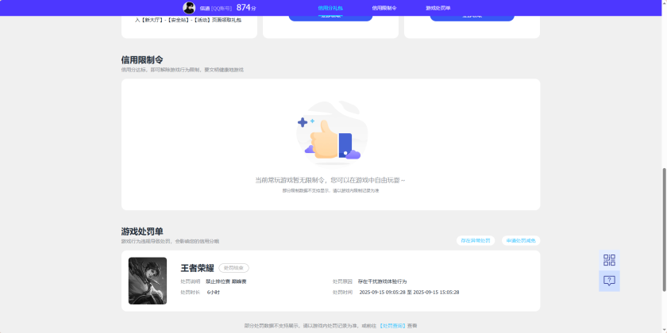Screen dimensions: 667x333
Task: Open the QR code floating icon
Action: [609, 260]
